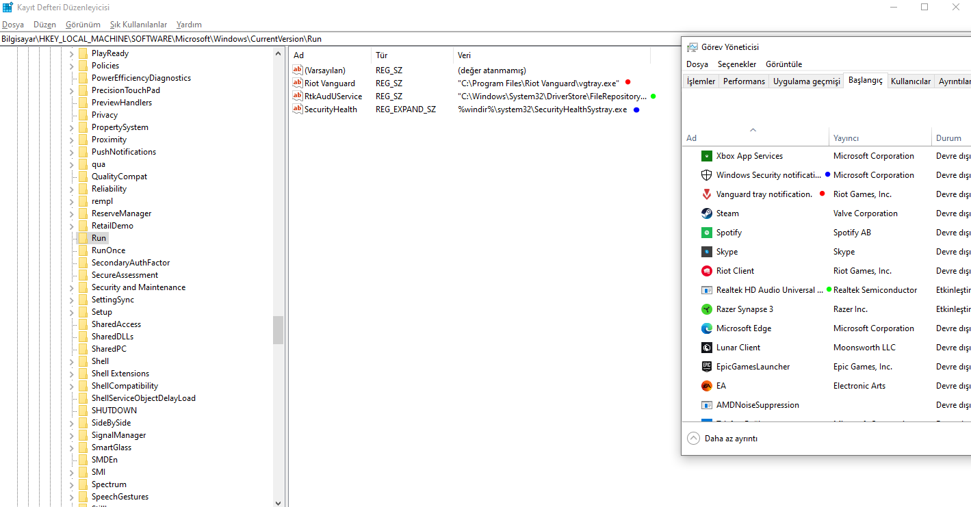971x507 pixels.
Task: Click the RunOnce key folder icon
Action: click(x=83, y=250)
